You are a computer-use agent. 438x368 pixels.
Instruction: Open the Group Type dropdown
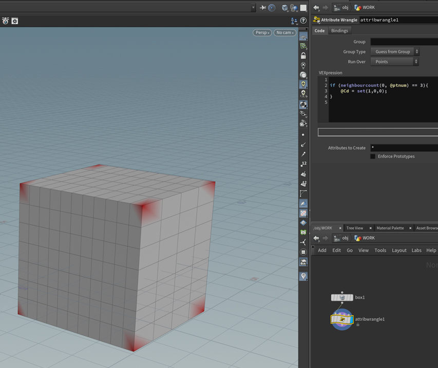[x=394, y=52]
